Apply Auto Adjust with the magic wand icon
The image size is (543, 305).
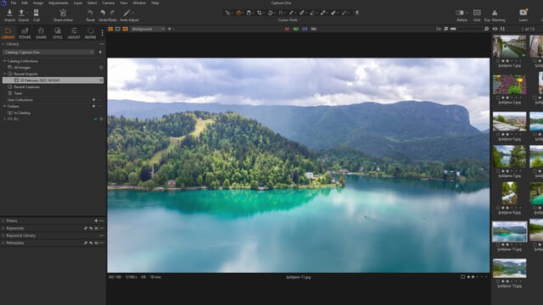tap(126, 13)
